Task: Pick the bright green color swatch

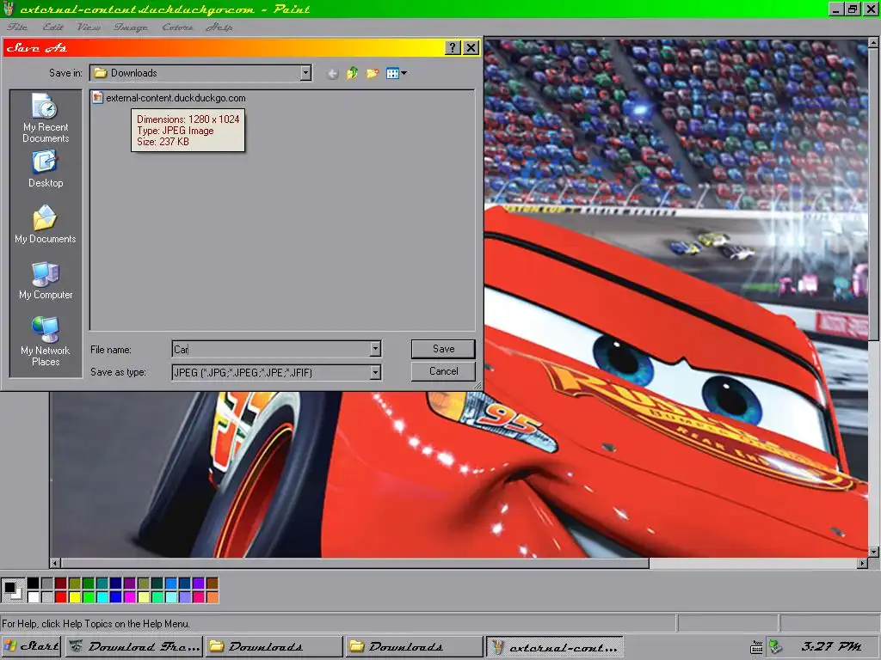Action: click(89, 596)
